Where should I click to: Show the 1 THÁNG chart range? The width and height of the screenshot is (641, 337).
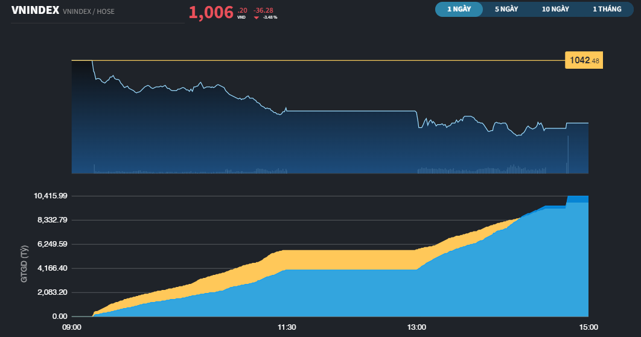click(607, 9)
